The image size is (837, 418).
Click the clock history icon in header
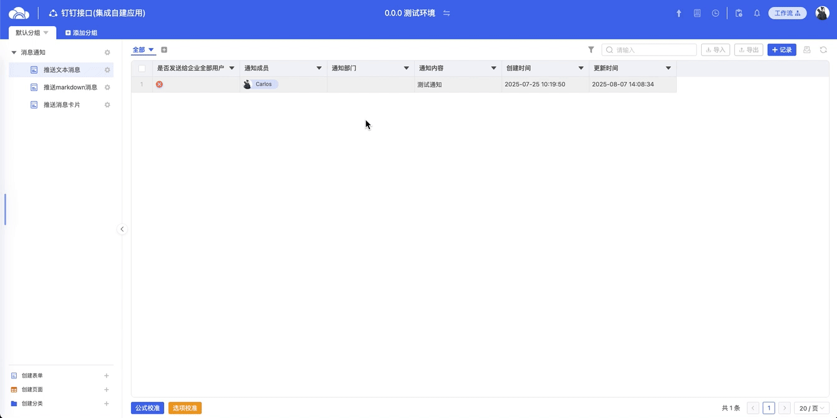tap(715, 13)
